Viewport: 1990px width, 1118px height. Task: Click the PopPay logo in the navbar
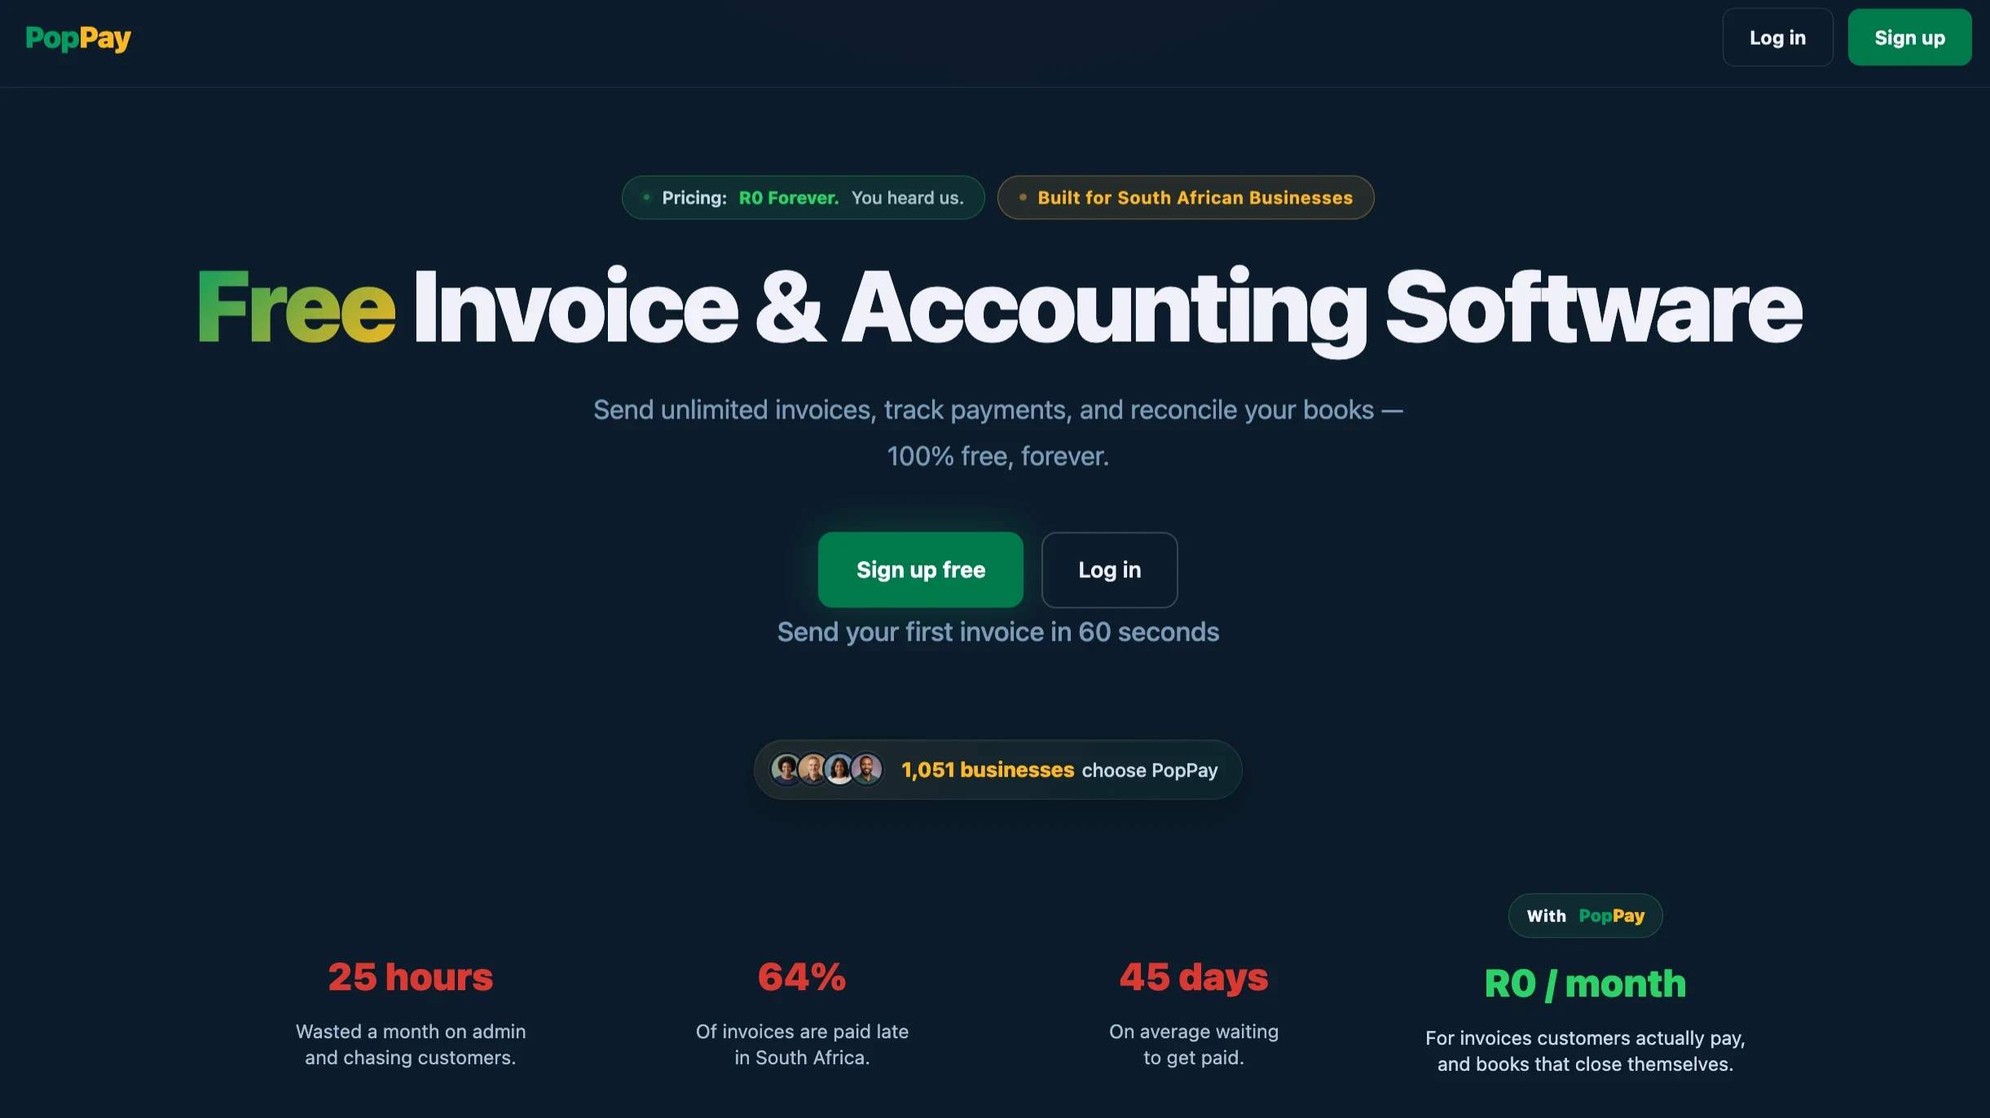tap(78, 37)
